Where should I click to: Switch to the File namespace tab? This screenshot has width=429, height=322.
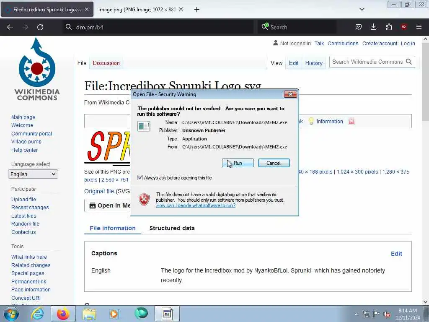(x=82, y=63)
